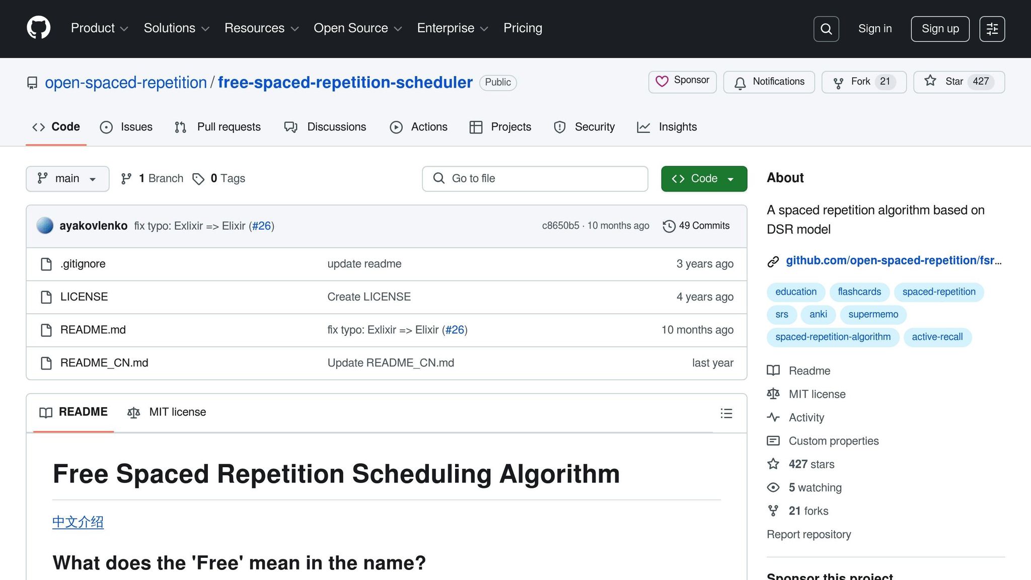Screen dimensions: 1031x580
Task: Click the Sponsor heart button
Action: pos(682,82)
